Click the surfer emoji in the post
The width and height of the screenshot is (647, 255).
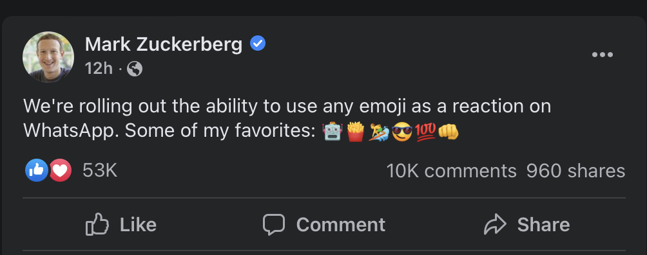pos(378,132)
